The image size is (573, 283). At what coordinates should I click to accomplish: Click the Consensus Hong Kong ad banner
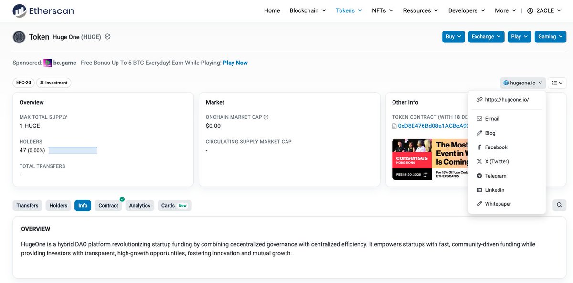click(430, 159)
